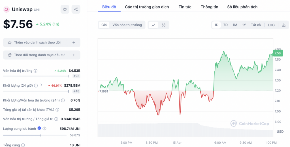
Task: Open info icon beside 'Tổng cung'
Action: point(23,145)
